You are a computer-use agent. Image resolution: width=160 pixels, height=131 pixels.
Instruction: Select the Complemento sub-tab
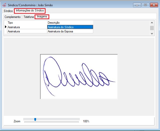pyautogui.click(x=12, y=17)
